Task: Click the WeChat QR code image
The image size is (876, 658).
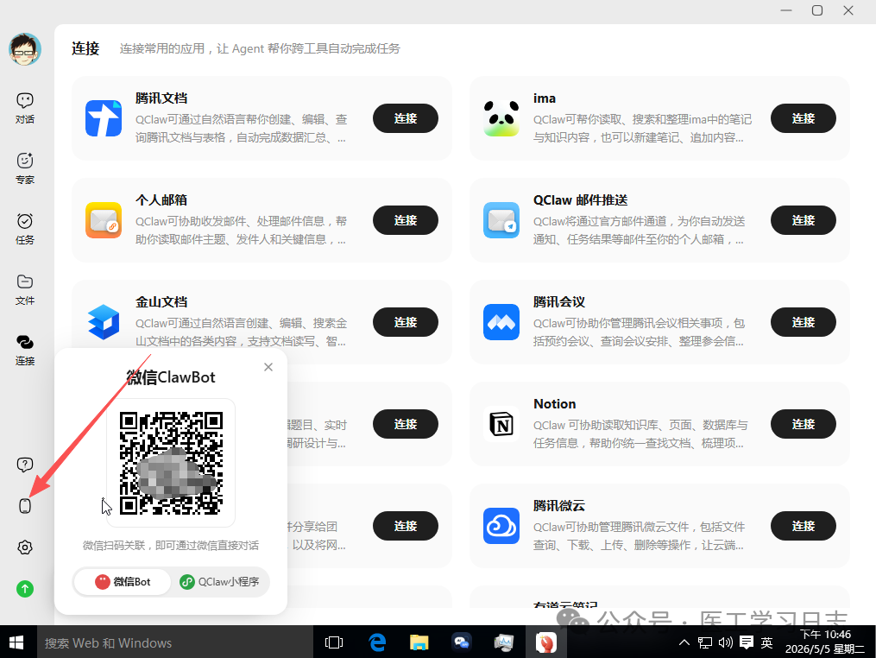Action: coord(171,463)
